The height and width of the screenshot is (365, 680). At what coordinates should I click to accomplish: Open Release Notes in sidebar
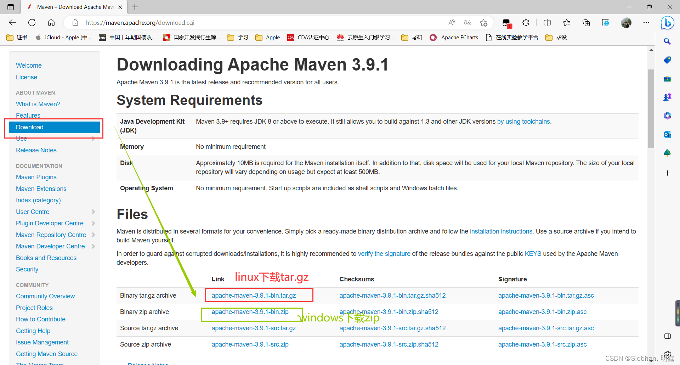click(x=36, y=150)
